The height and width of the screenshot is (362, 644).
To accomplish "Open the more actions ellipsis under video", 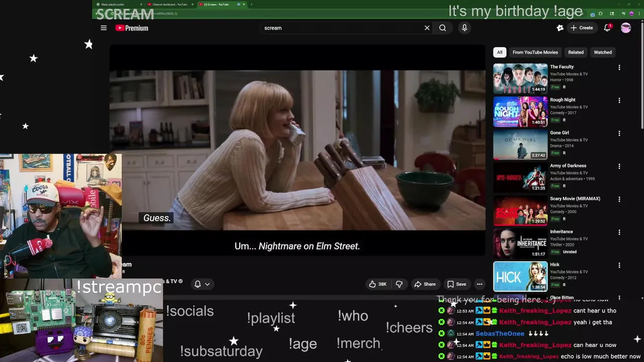I will 479,284.
